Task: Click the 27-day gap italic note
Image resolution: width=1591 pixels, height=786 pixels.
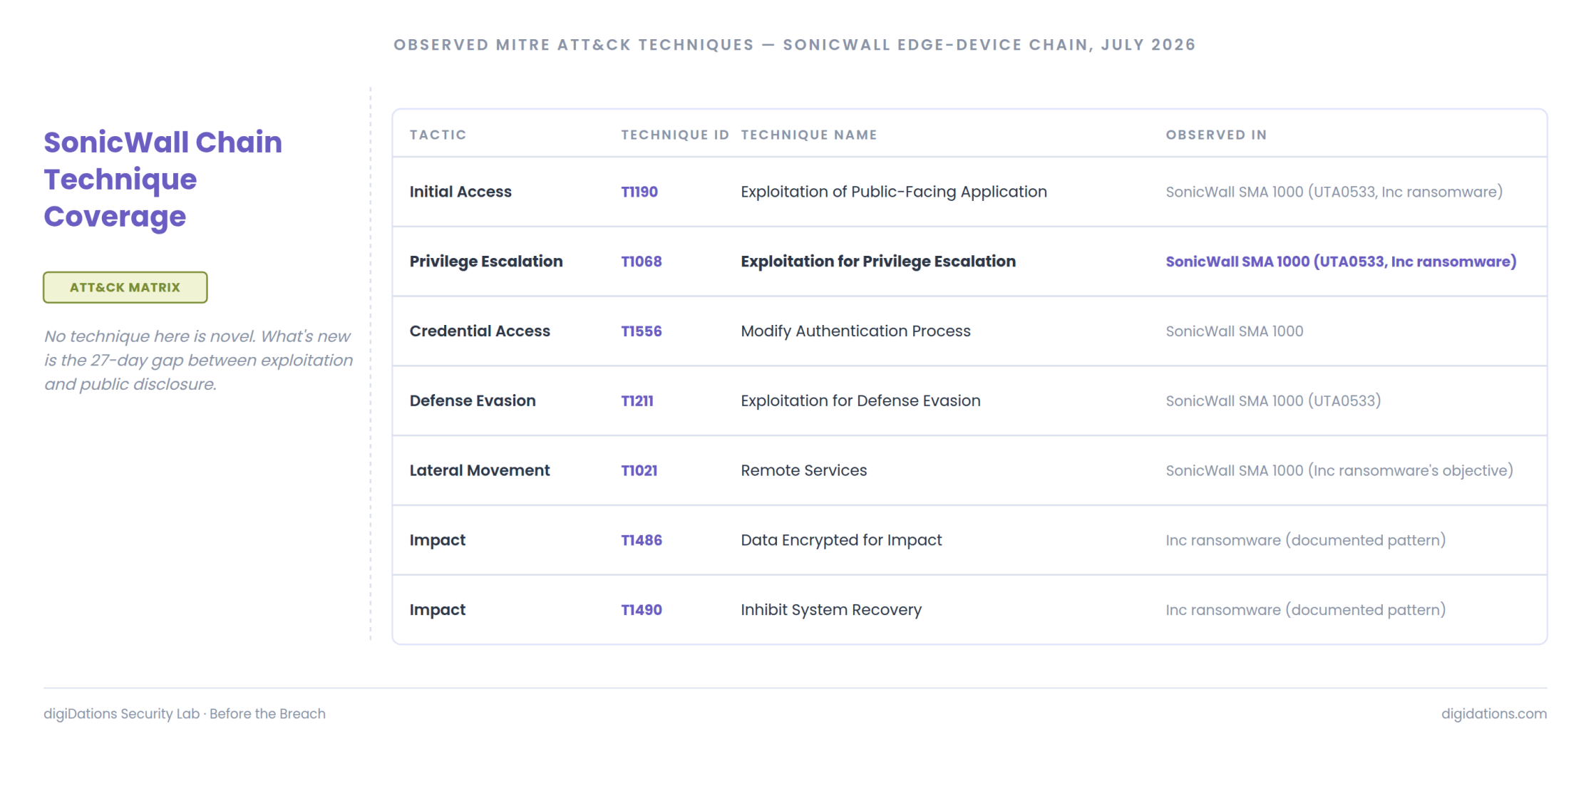Action: point(199,361)
